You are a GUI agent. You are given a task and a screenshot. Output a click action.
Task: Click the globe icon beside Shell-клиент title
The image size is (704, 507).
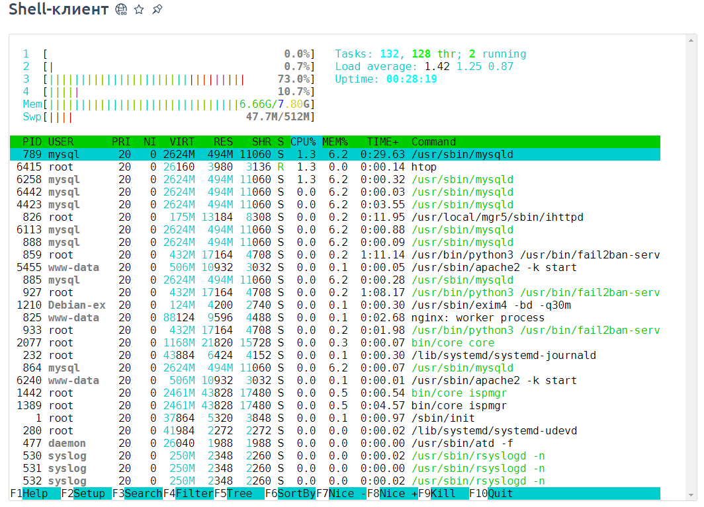click(x=121, y=9)
